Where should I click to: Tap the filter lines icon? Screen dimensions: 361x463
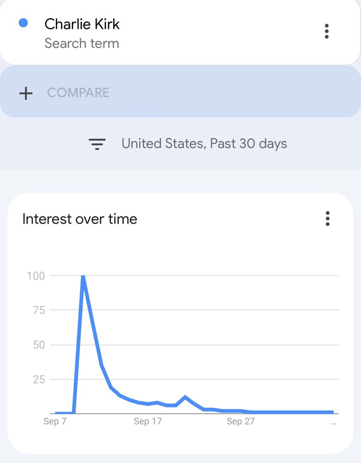pos(98,144)
